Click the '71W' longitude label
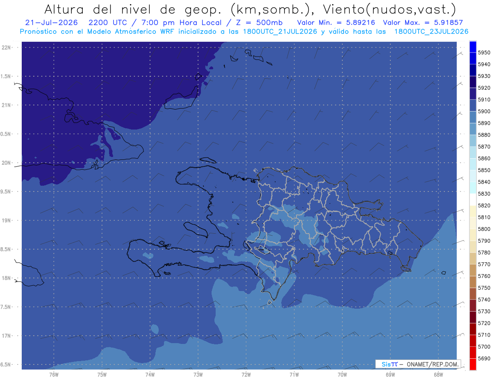The image size is (492, 380). [294, 374]
